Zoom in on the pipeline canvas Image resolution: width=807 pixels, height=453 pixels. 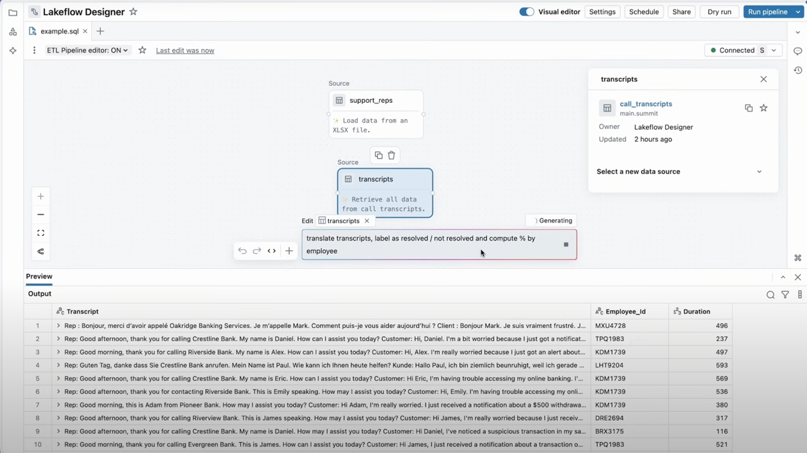41,196
